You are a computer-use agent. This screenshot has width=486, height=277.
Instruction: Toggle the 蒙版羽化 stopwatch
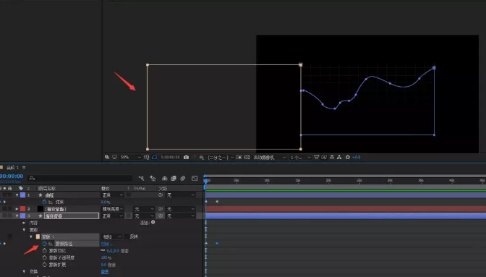pyautogui.click(x=45, y=251)
